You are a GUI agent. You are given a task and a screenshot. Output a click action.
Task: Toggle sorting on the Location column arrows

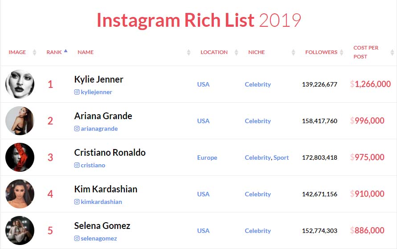click(237, 52)
